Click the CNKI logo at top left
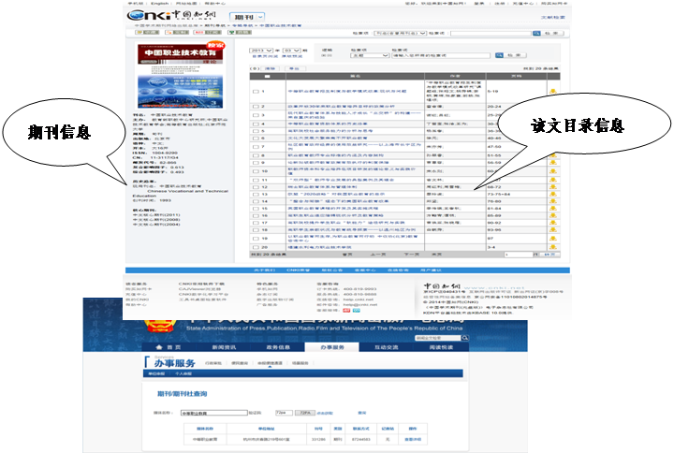The image size is (674, 453). [170, 16]
